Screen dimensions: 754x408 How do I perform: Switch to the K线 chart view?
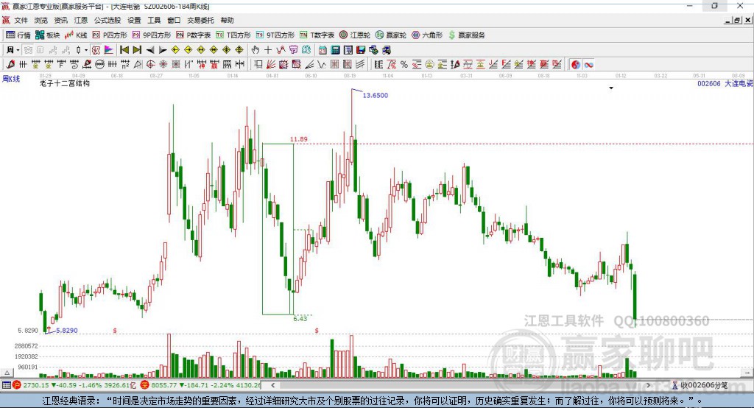pos(76,35)
